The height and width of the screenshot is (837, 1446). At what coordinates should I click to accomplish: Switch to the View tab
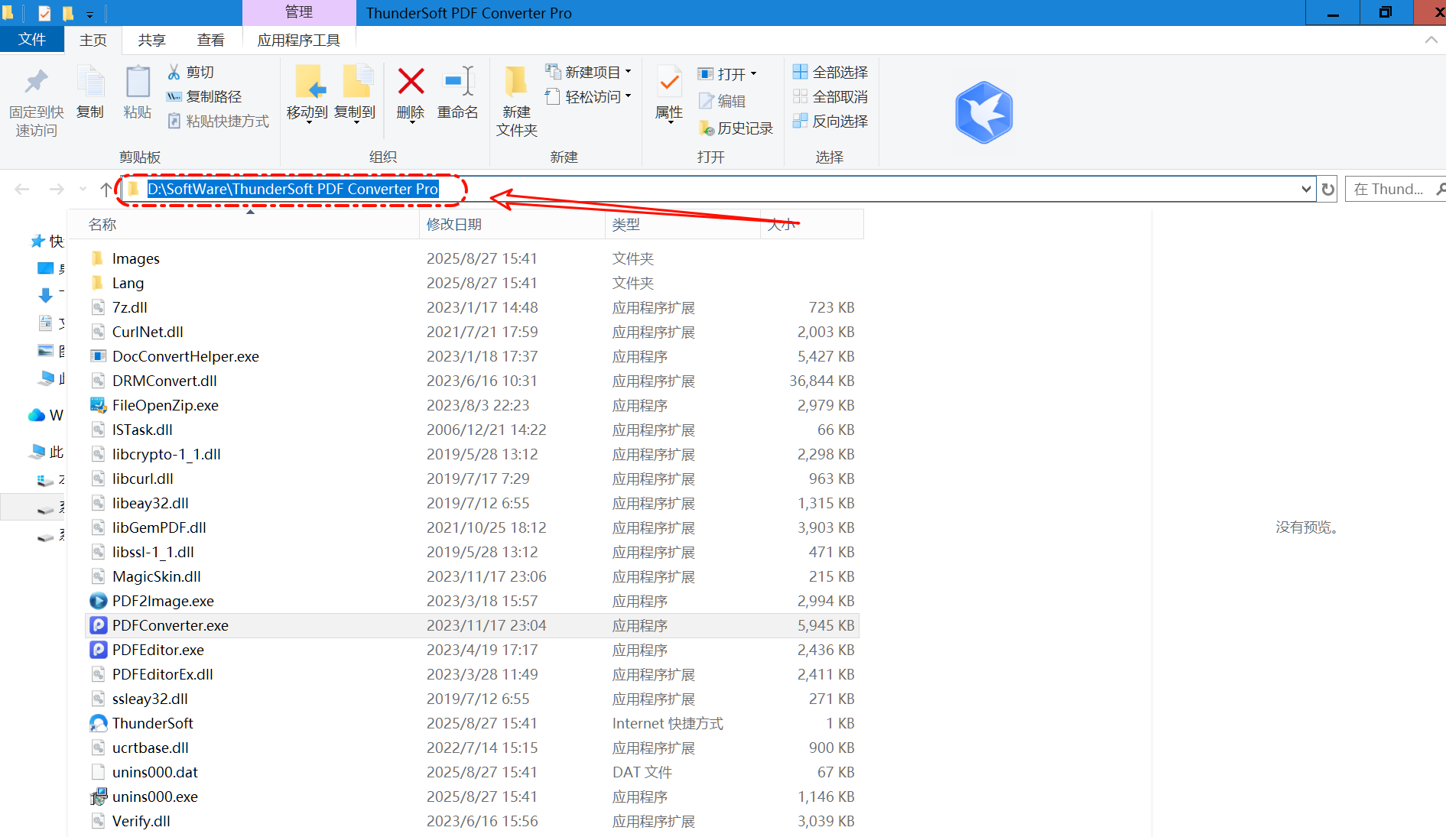click(x=210, y=40)
